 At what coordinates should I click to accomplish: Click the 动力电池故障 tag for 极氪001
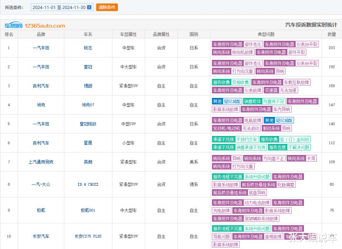257,203
